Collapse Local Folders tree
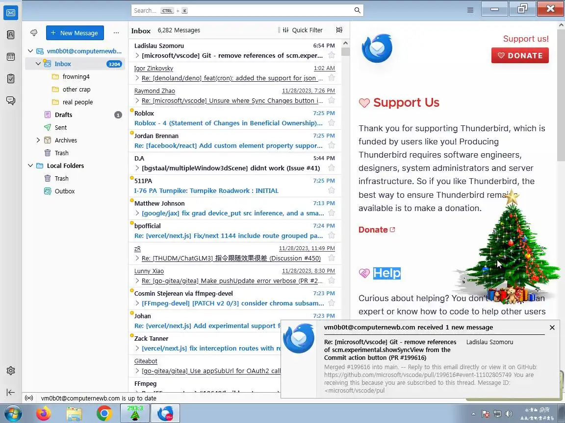The height and width of the screenshot is (423, 565). [x=30, y=165]
